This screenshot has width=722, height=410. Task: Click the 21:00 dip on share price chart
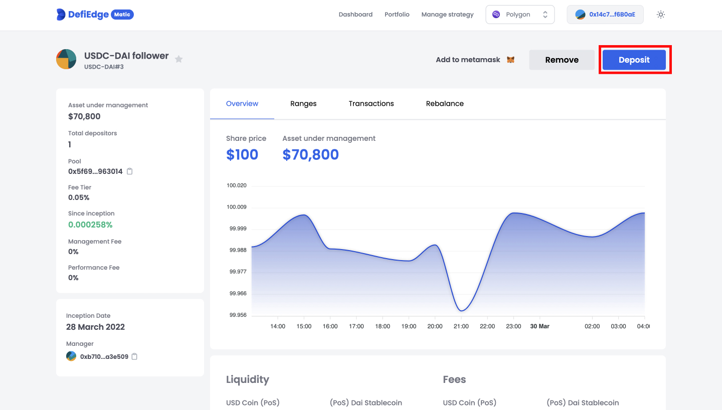[x=461, y=310]
